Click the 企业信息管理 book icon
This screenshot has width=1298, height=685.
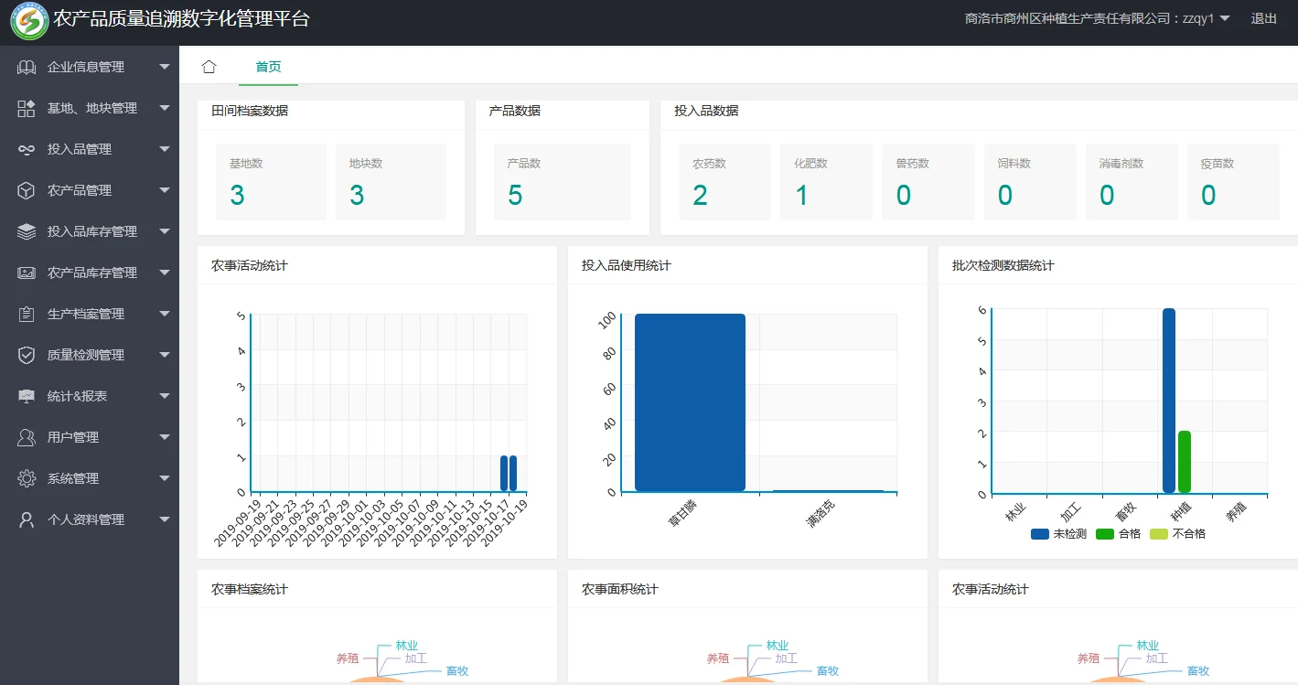click(x=27, y=67)
